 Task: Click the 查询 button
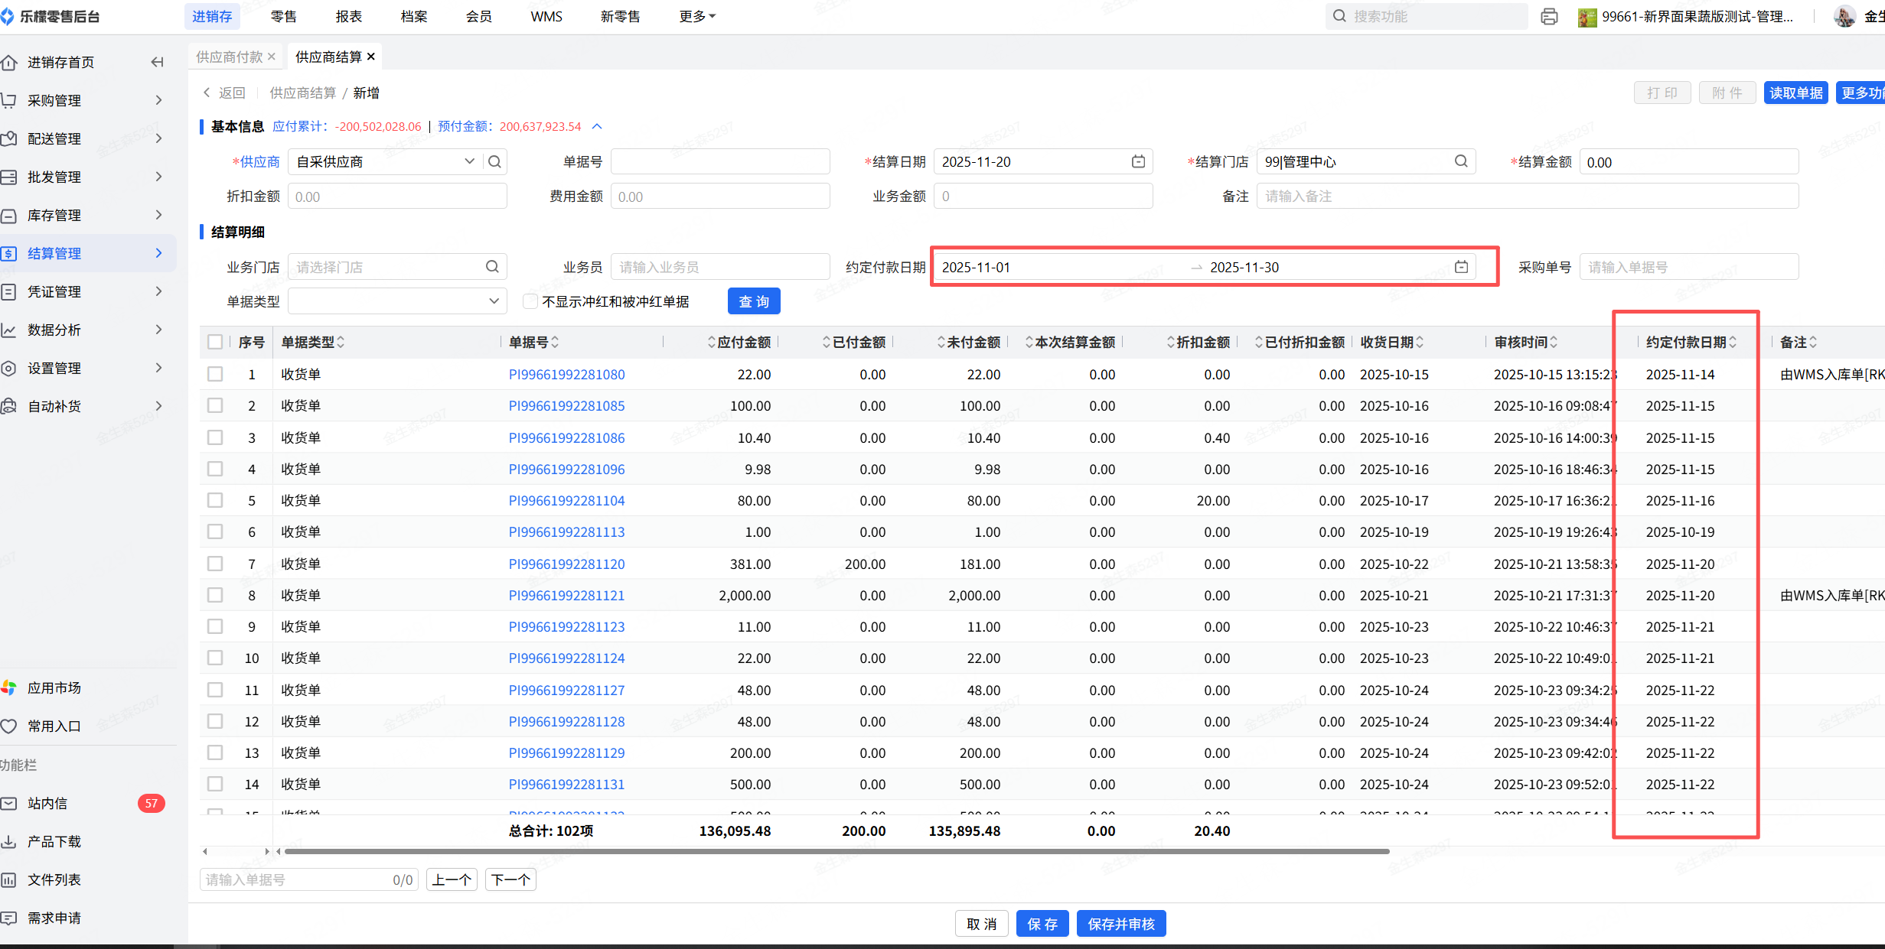point(753,301)
